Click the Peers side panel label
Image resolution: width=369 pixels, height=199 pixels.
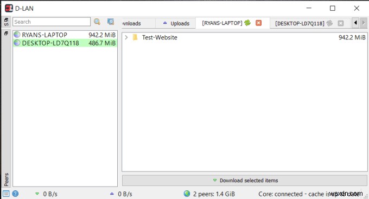point(7,180)
